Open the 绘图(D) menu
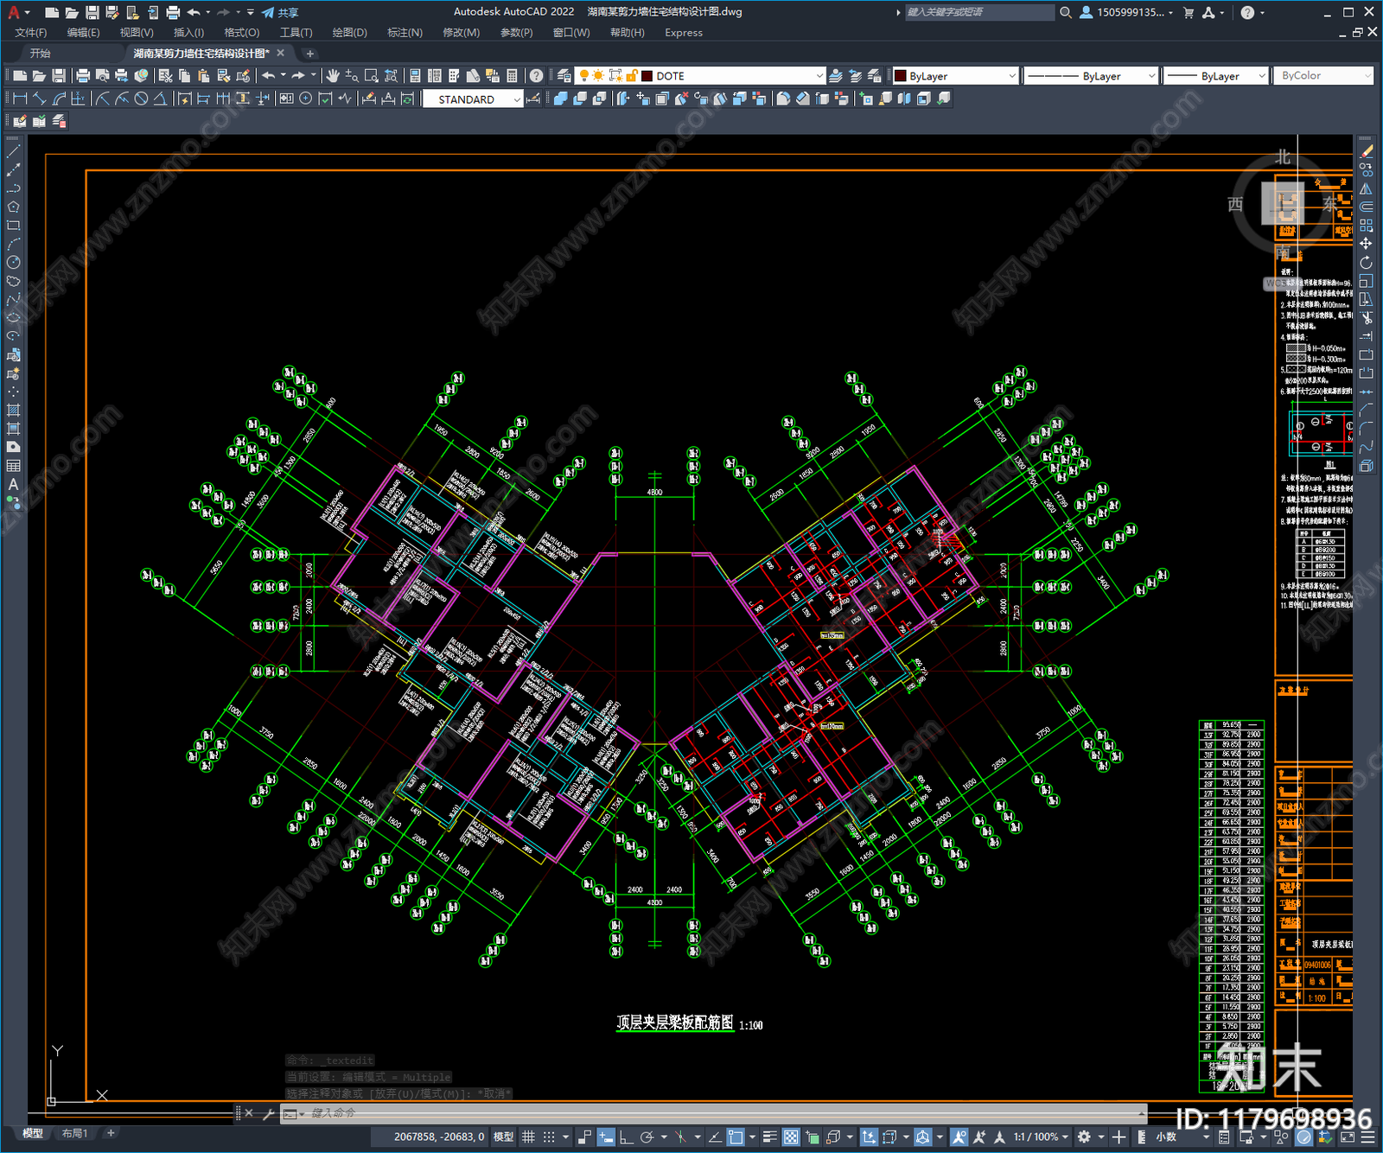The image size is (1383, 1153). [x=349, y=33]
